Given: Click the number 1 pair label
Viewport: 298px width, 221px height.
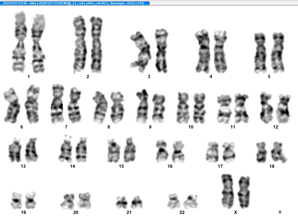Looking at the screenshot, I should click(28, 77).
